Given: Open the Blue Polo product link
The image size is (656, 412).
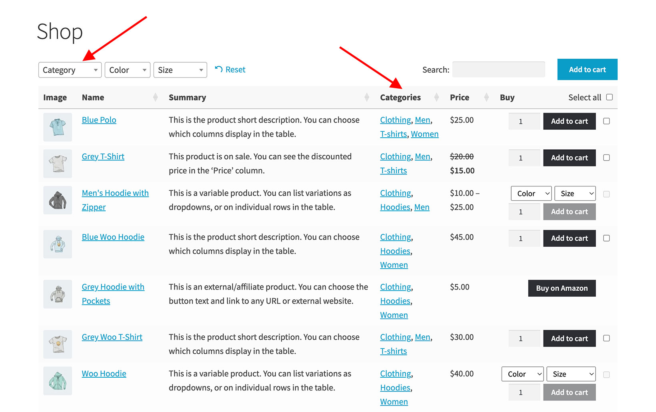Looking at the screenshot, I should [99, 120].
